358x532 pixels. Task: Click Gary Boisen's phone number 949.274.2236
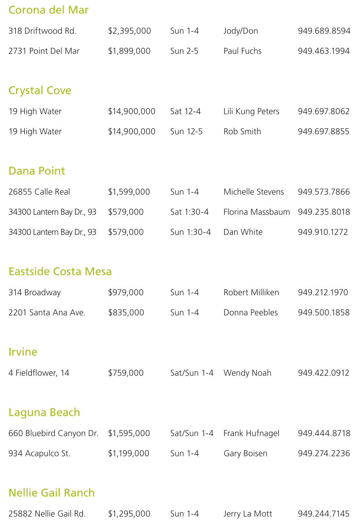[324, 453]
